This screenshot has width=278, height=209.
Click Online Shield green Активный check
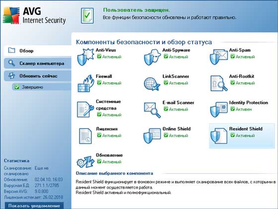[x=166, y=135]
